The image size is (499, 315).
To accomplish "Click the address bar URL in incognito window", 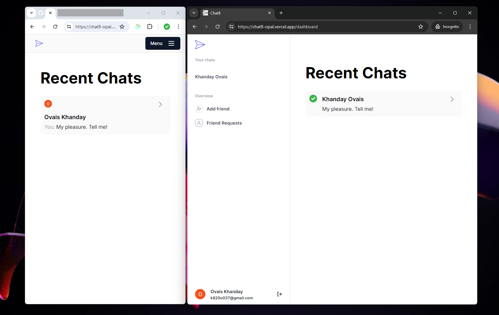I will click(x=278, y=27).
